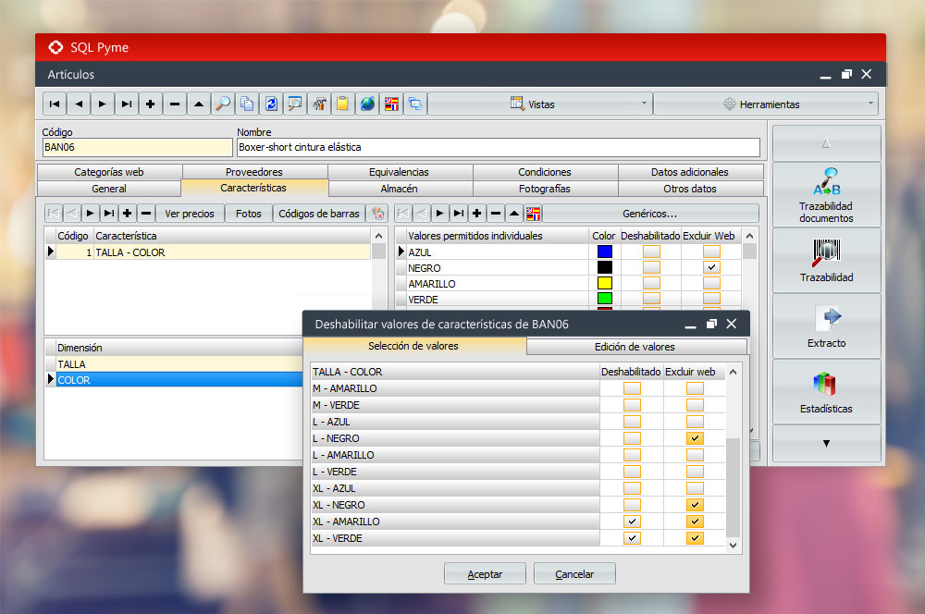
Task: Switch to the Edición de valores tab
Action: point(635,347)
